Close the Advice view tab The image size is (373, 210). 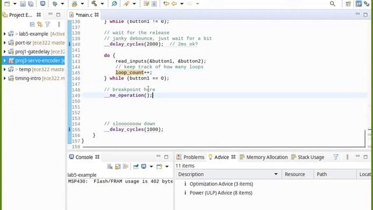click(x=233, y=157)
